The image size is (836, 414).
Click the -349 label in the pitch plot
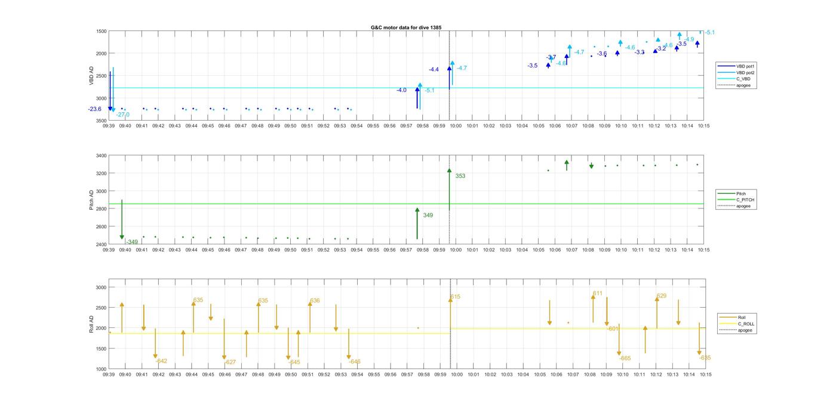pos(131,242)
